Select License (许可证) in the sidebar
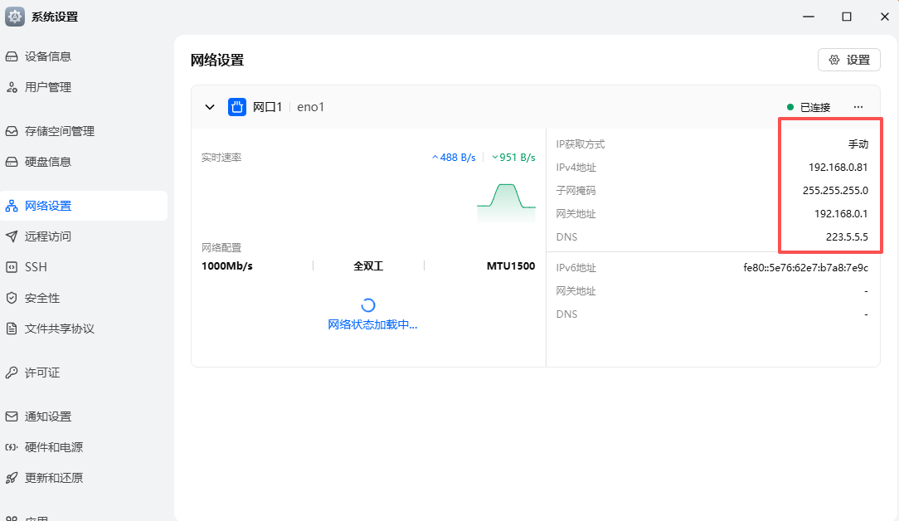The width and height of the screenshot is (899, 521). [x=41, y=372]
